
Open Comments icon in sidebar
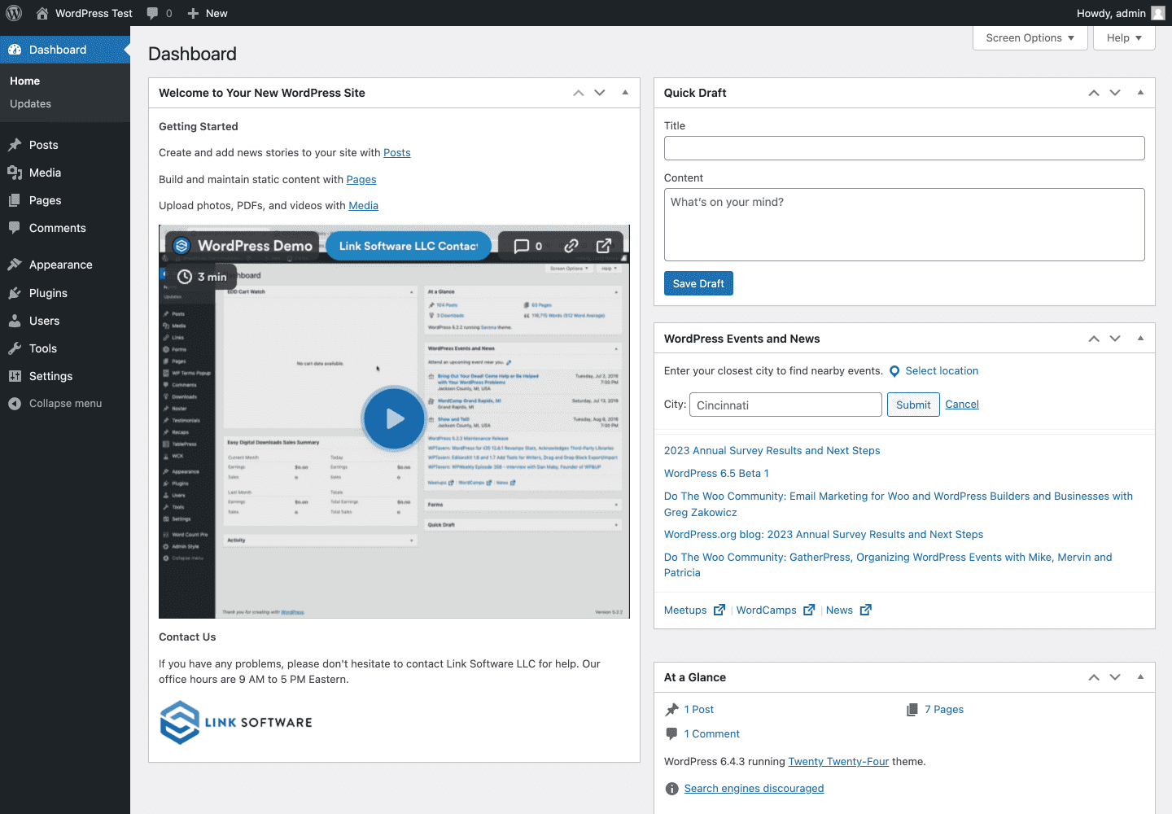[15, 228]
